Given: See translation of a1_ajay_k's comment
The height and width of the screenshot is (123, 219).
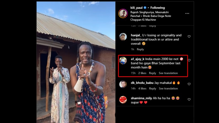Looking at the screenshot, I should pos(168,73).
